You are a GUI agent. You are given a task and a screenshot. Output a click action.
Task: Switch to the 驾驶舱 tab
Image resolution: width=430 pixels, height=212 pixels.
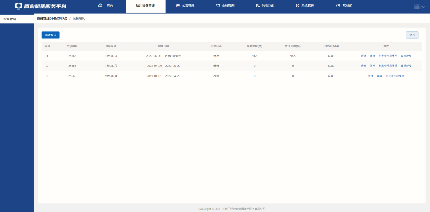click(348, 6)
